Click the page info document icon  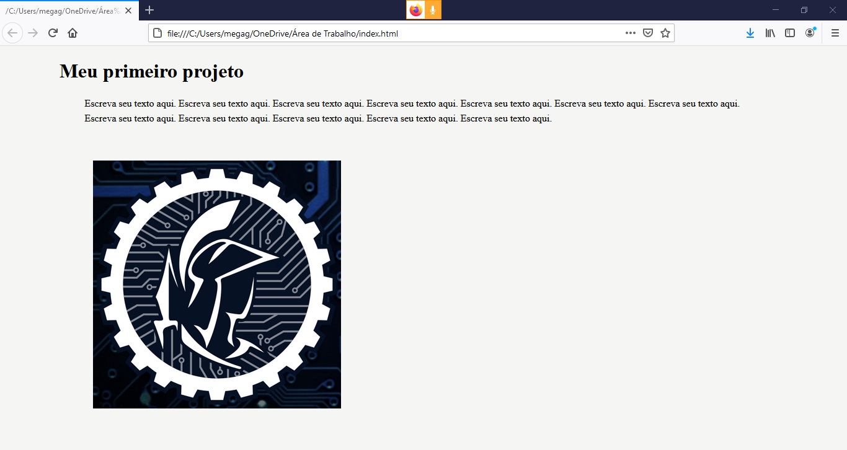pos(157,33)
